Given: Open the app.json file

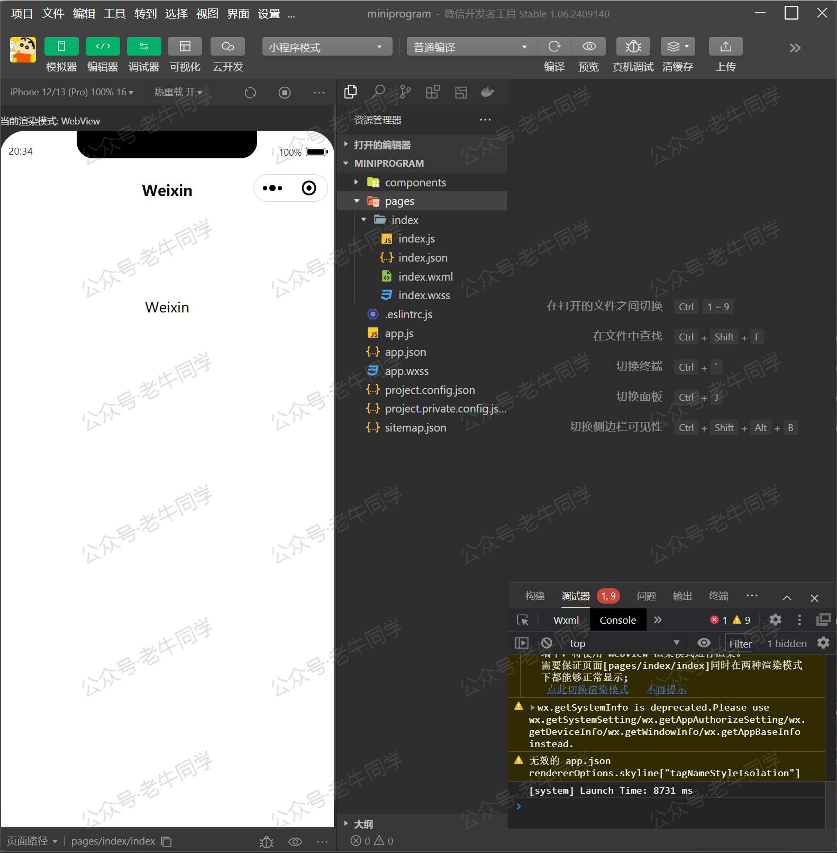Looking at the screenshot, I should 422,352.
